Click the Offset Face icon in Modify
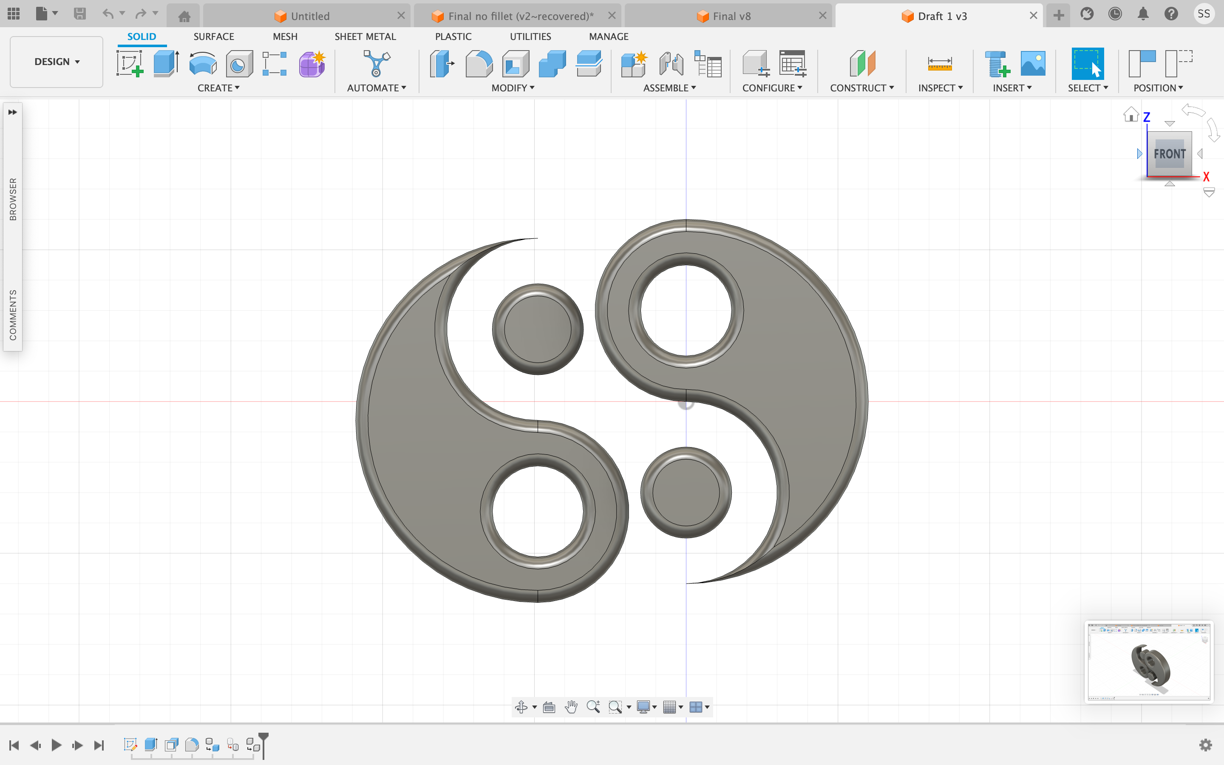The image size is (1224, 765). [x=589, y=63]
